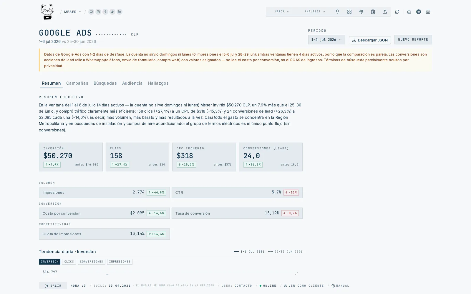Click the refresh sync icon
The width and height of the screenshot is (471, 294).
[x=397, y=12]
